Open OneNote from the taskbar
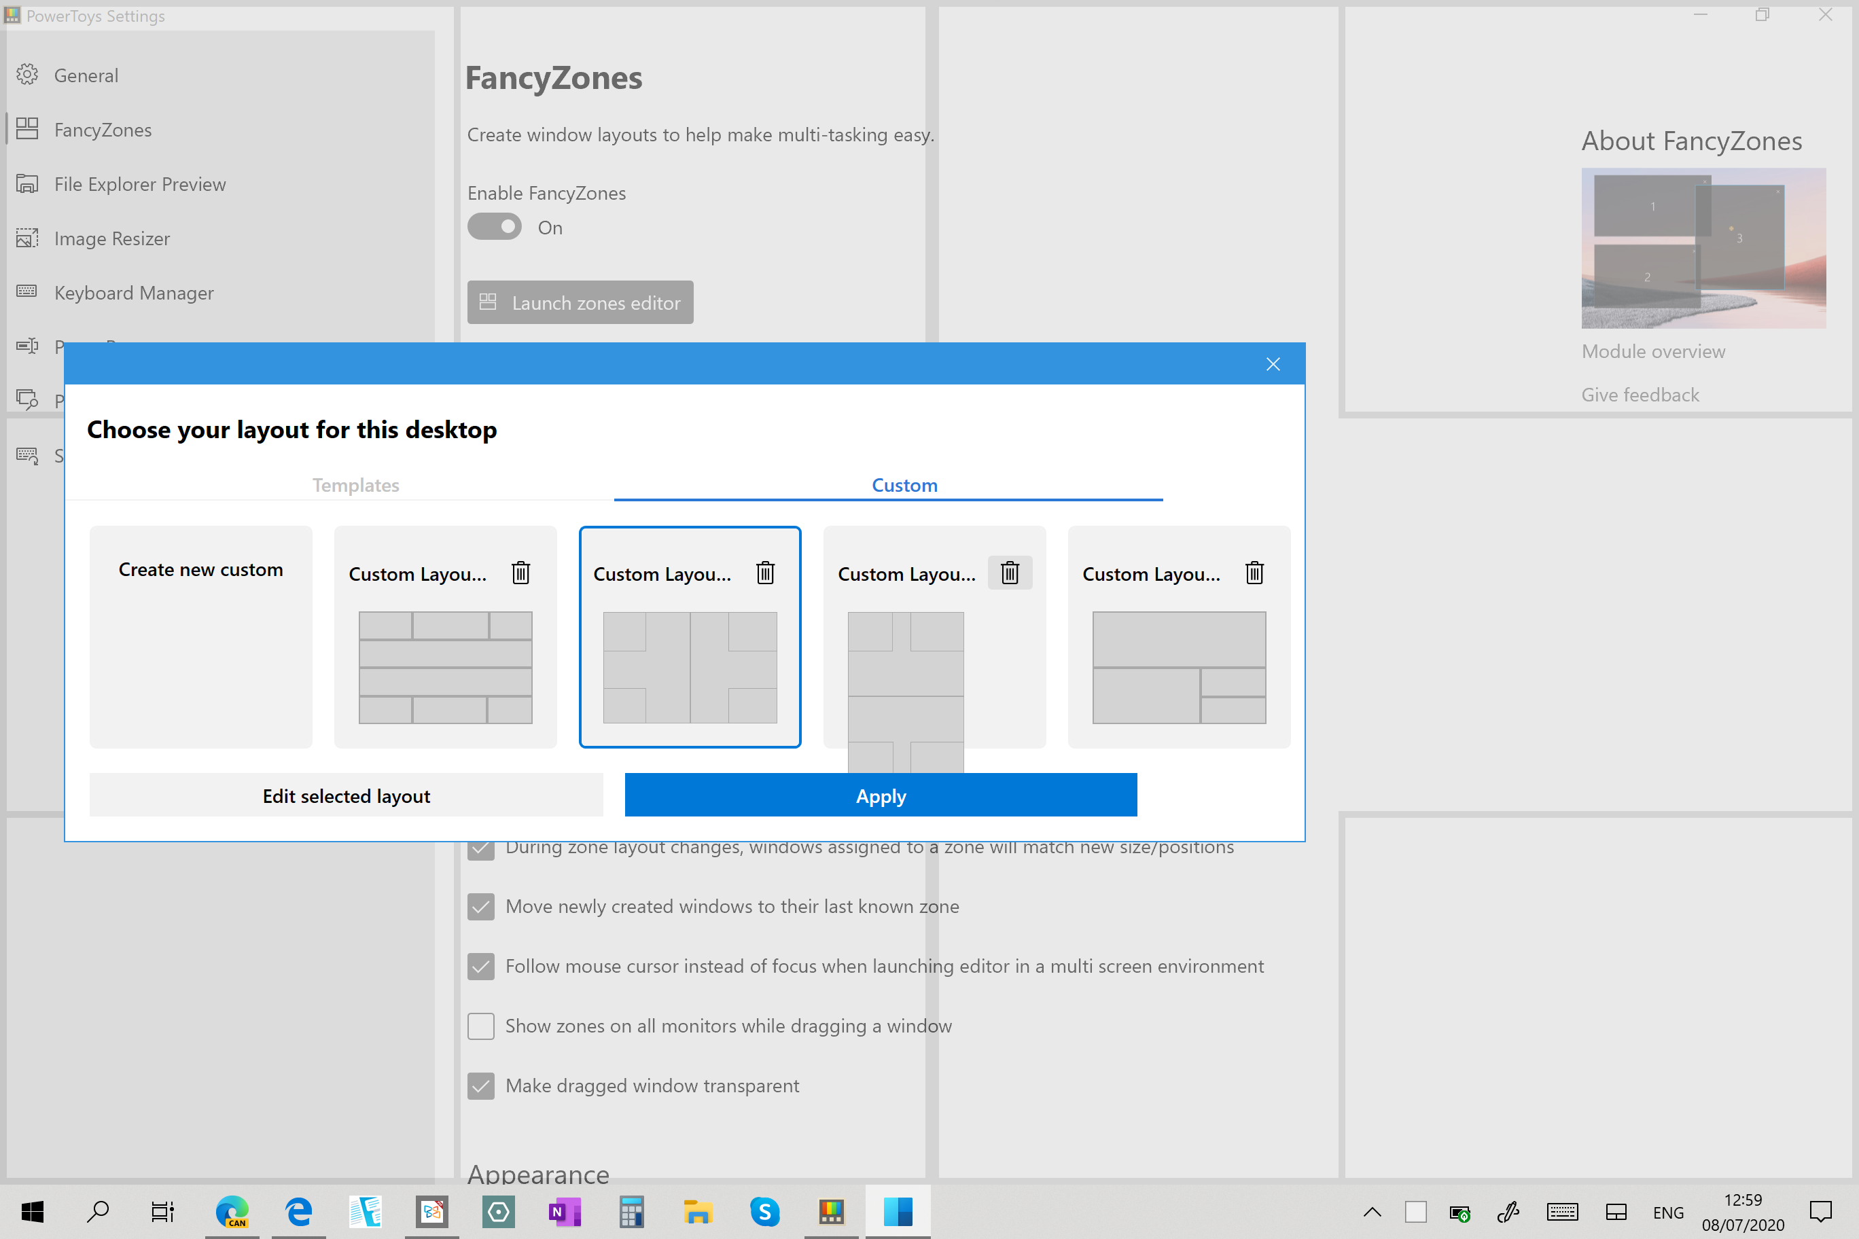Image resolution: width=1859 pixels, height=1239 pixels. pyautogui.click(x=565, y=1211)
